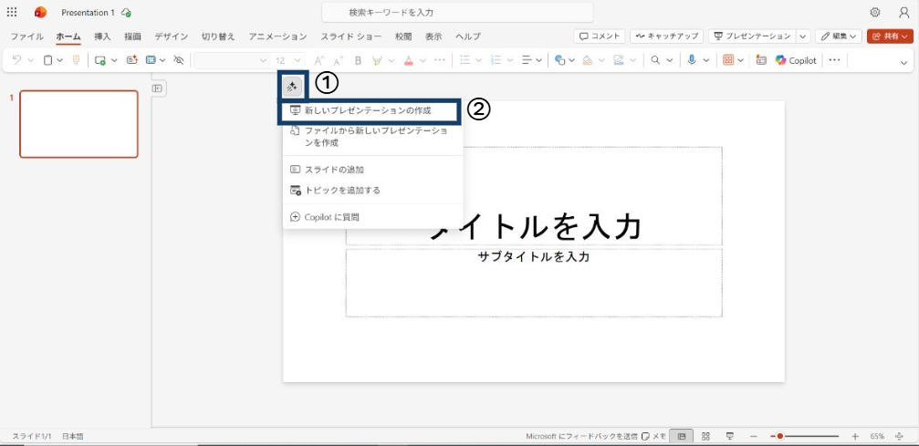This screenshot has width=919, height=446.
Task: Toggle the メモ notes pane
Action: [x=653, y=436]
